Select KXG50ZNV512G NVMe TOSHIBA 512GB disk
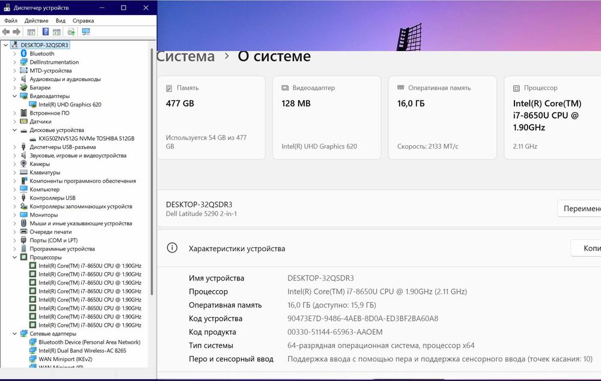 (86, 138)
